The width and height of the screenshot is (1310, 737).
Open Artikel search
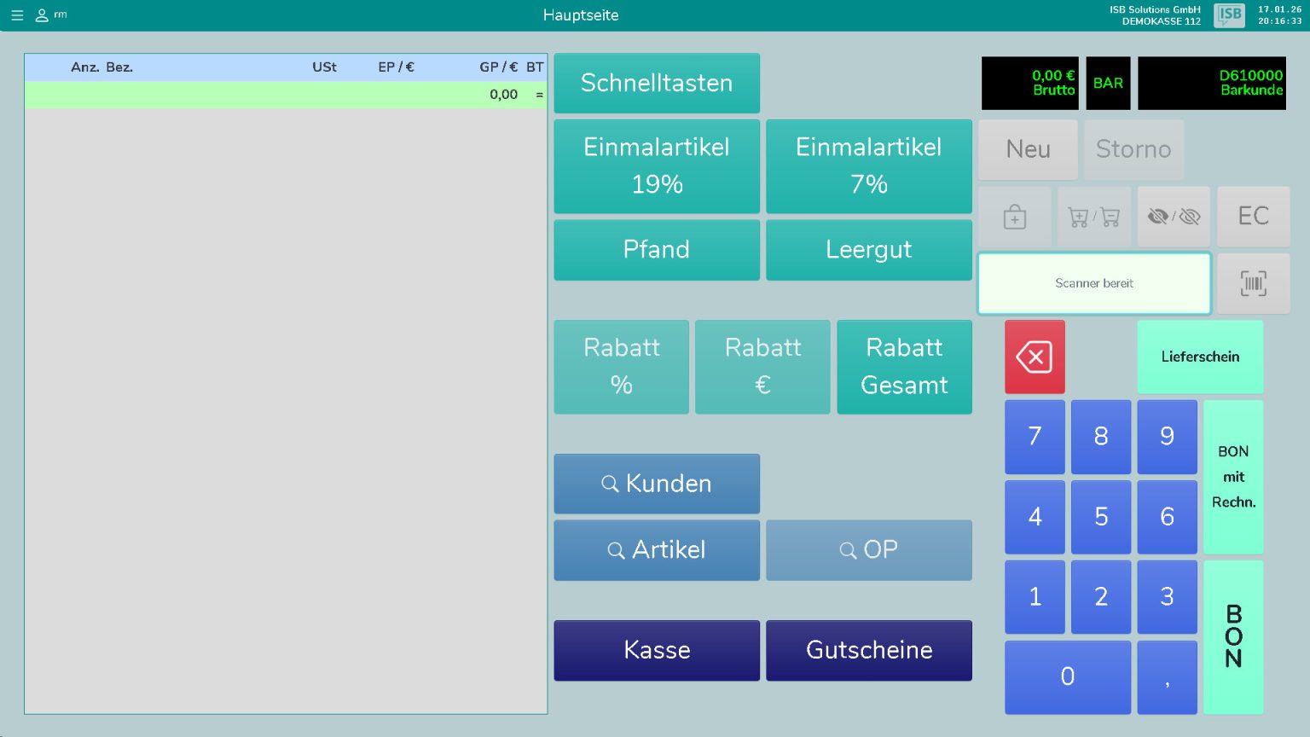point(656,550)
